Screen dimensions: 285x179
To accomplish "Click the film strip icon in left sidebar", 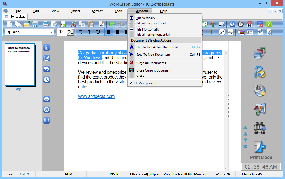I will [47, 120].
